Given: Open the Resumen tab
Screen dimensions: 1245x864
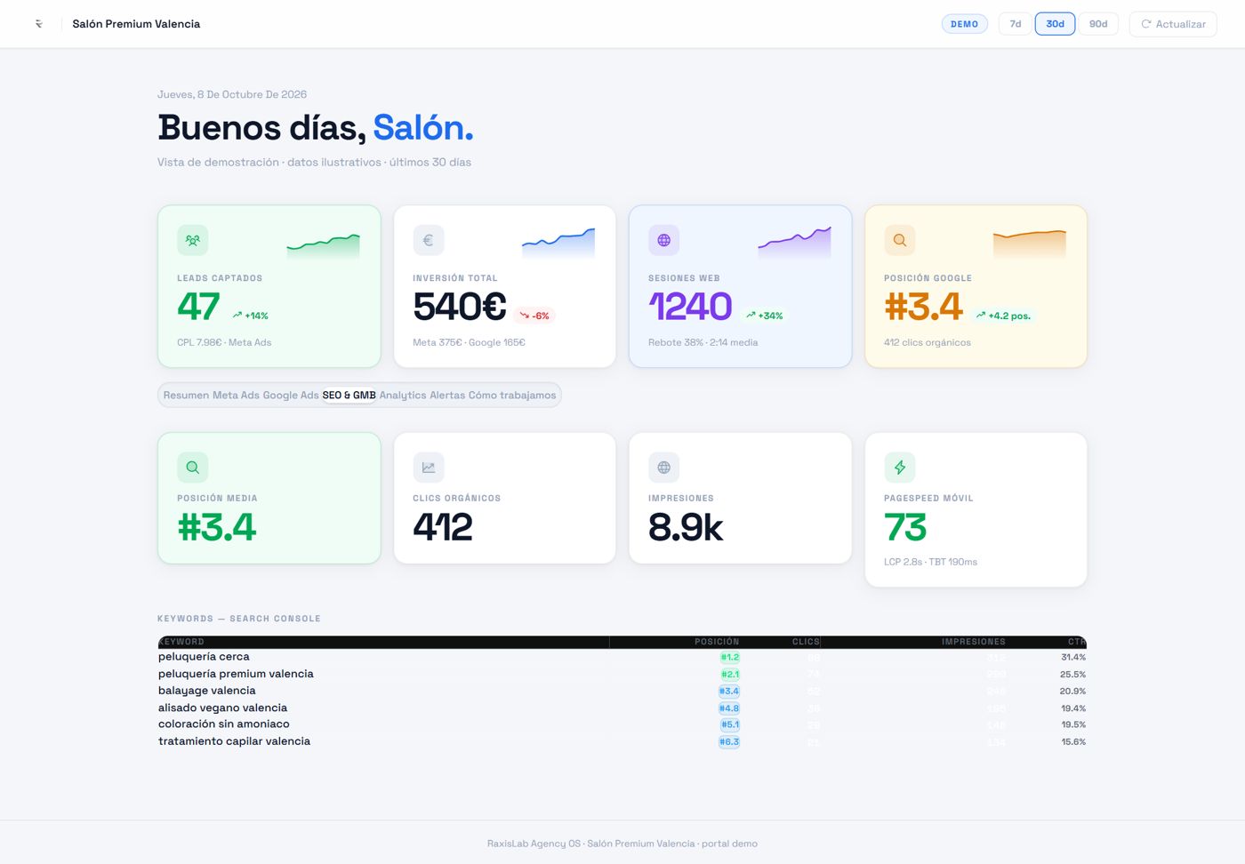Looking at the screenshot, I should (x=187, y=396).
